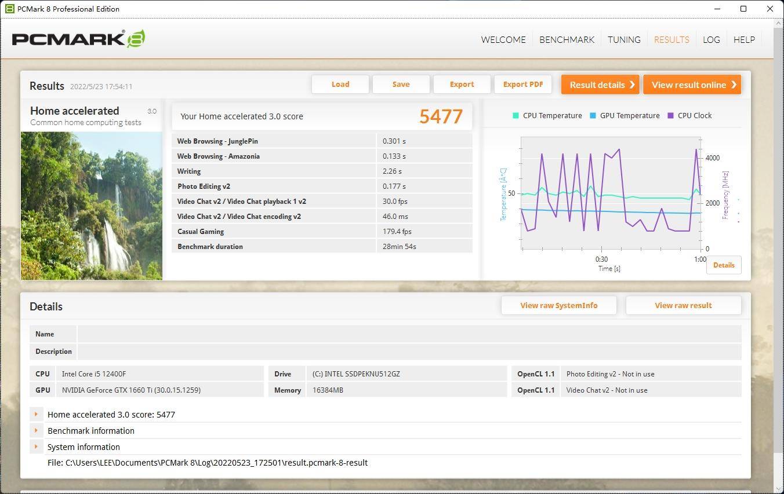
Task: Expand the System information section
Action: pyautogui.click(x=36, y=447)
